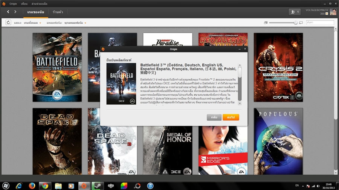Show hidden tray icons arrow
The height and width of the screenshot is (190, 339).
(303, 186)
